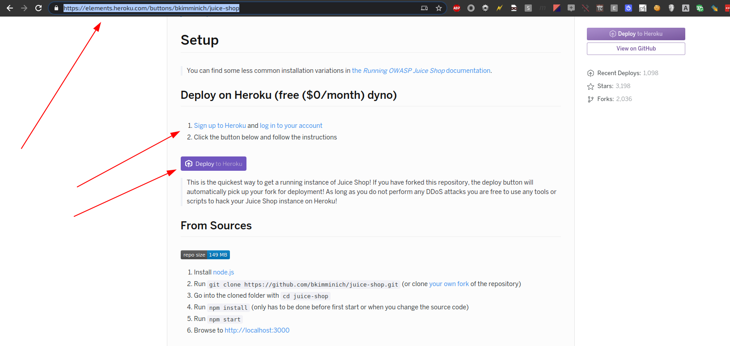Open the device cast icon in address bar
The image size is (730, 346).
coord(424,8)
